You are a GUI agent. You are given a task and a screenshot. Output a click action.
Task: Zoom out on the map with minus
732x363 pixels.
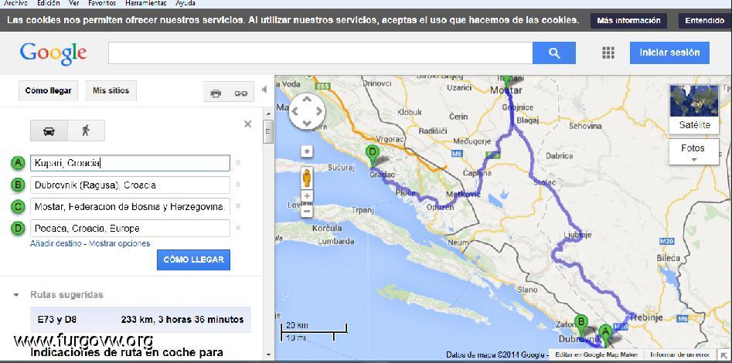click(x=307, y=212)
